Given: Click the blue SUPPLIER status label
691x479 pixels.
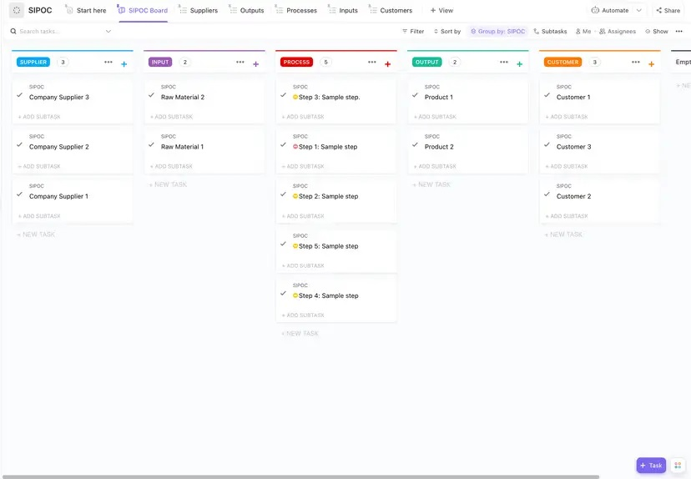Looking at the screenshot, I should pos(33,62).
